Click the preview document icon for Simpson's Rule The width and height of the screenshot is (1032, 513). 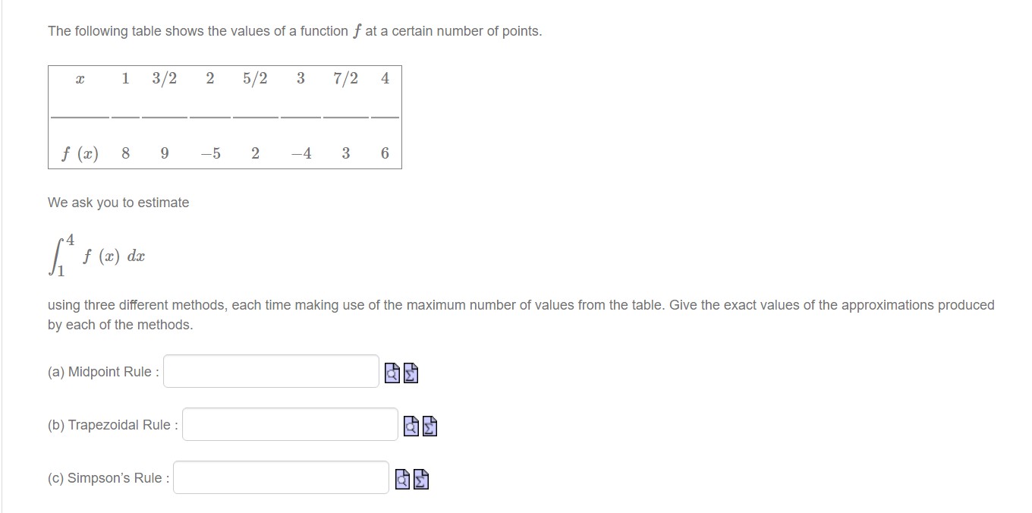pyautogui.click(x=401, y=479)
